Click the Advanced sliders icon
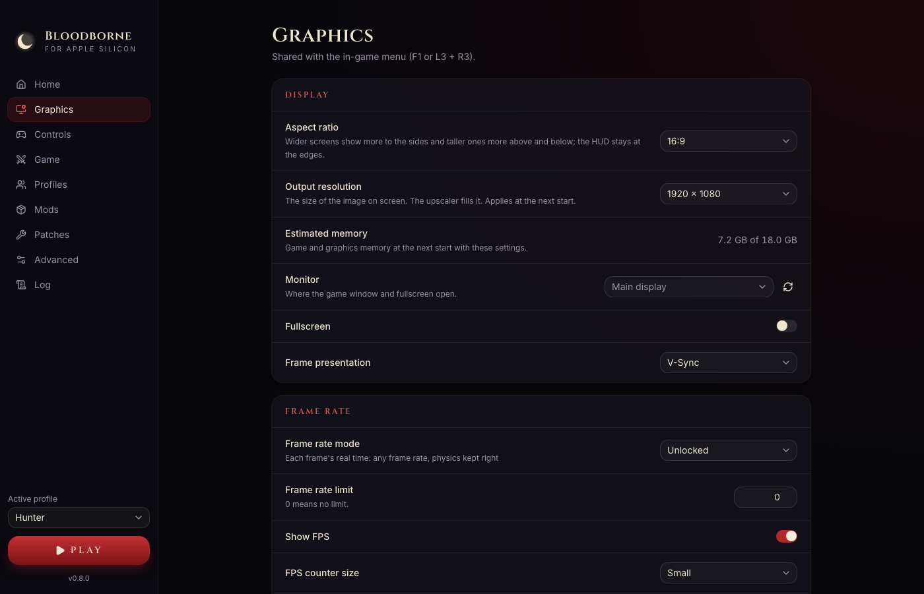 [21, 260]
